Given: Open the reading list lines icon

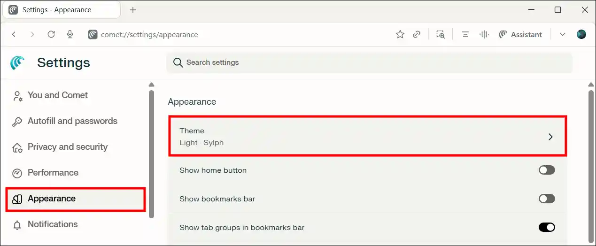Looking at the screenshot, I should click(465, 34).
